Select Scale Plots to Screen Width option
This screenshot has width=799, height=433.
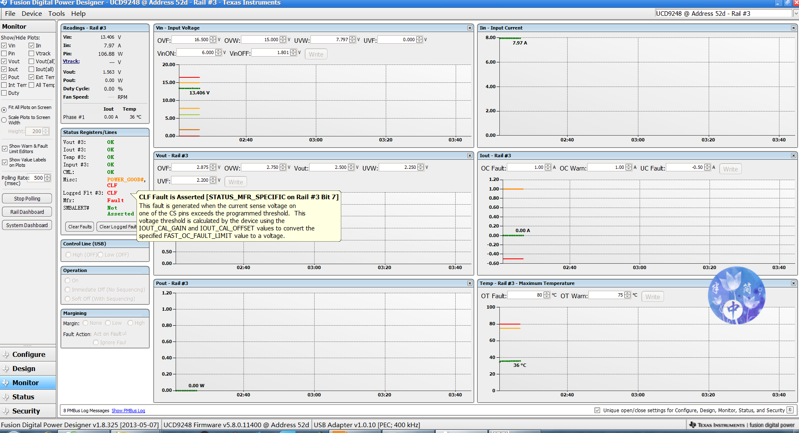(x=4, y=120)
